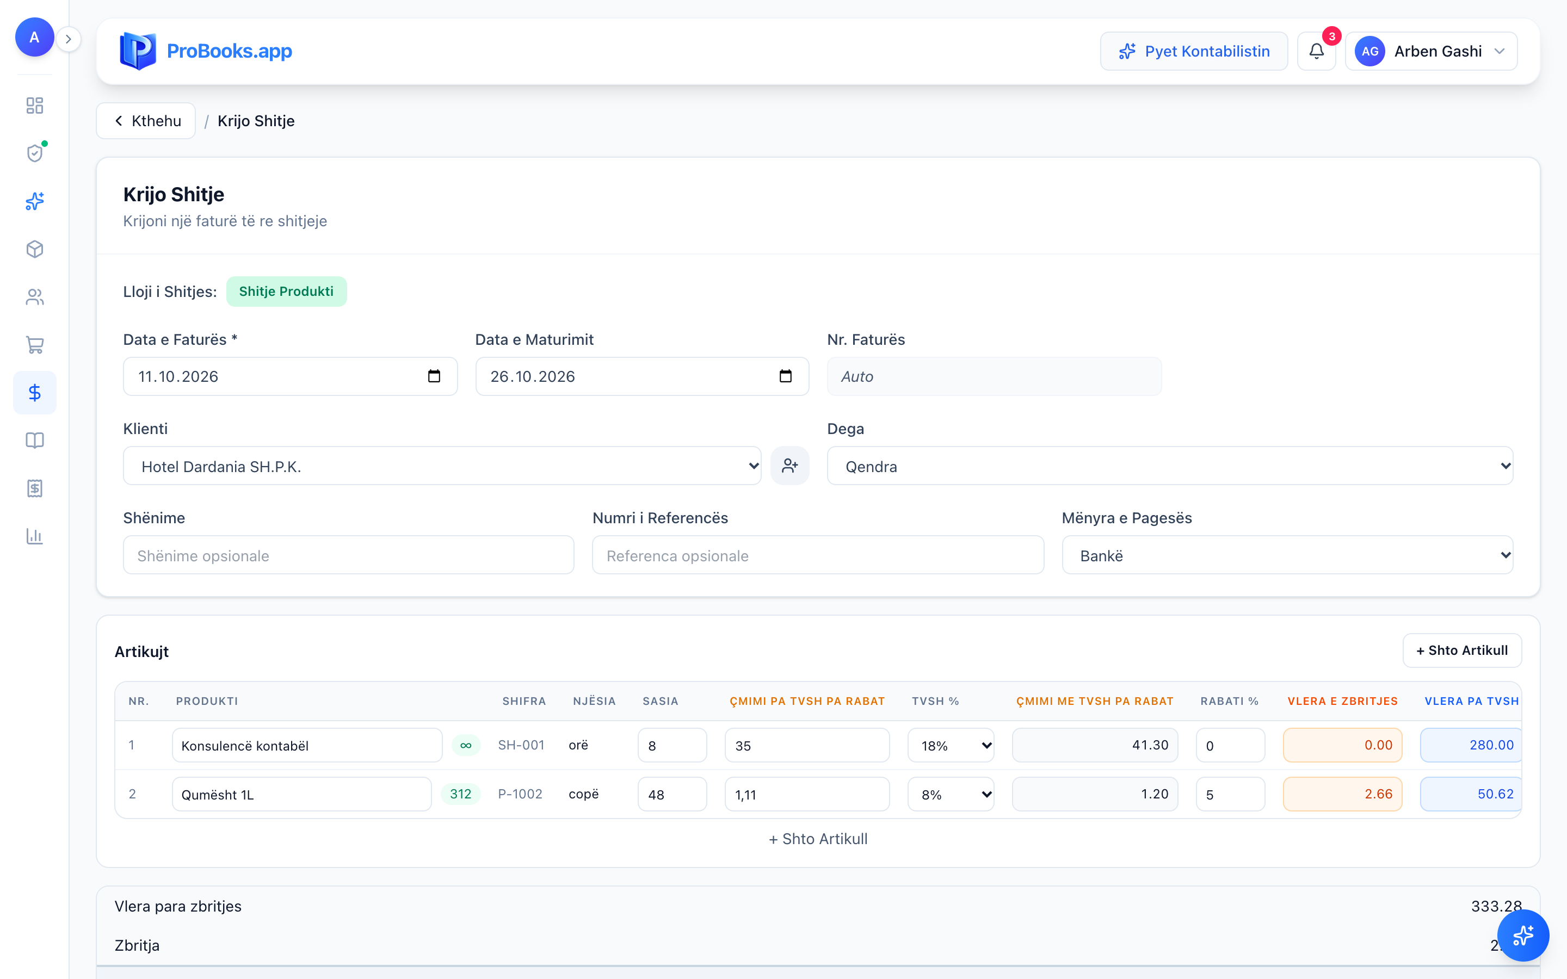Open calendar picker for Data e Maturimit
The height and width of the screenshot is (979, 1567).
786,376
